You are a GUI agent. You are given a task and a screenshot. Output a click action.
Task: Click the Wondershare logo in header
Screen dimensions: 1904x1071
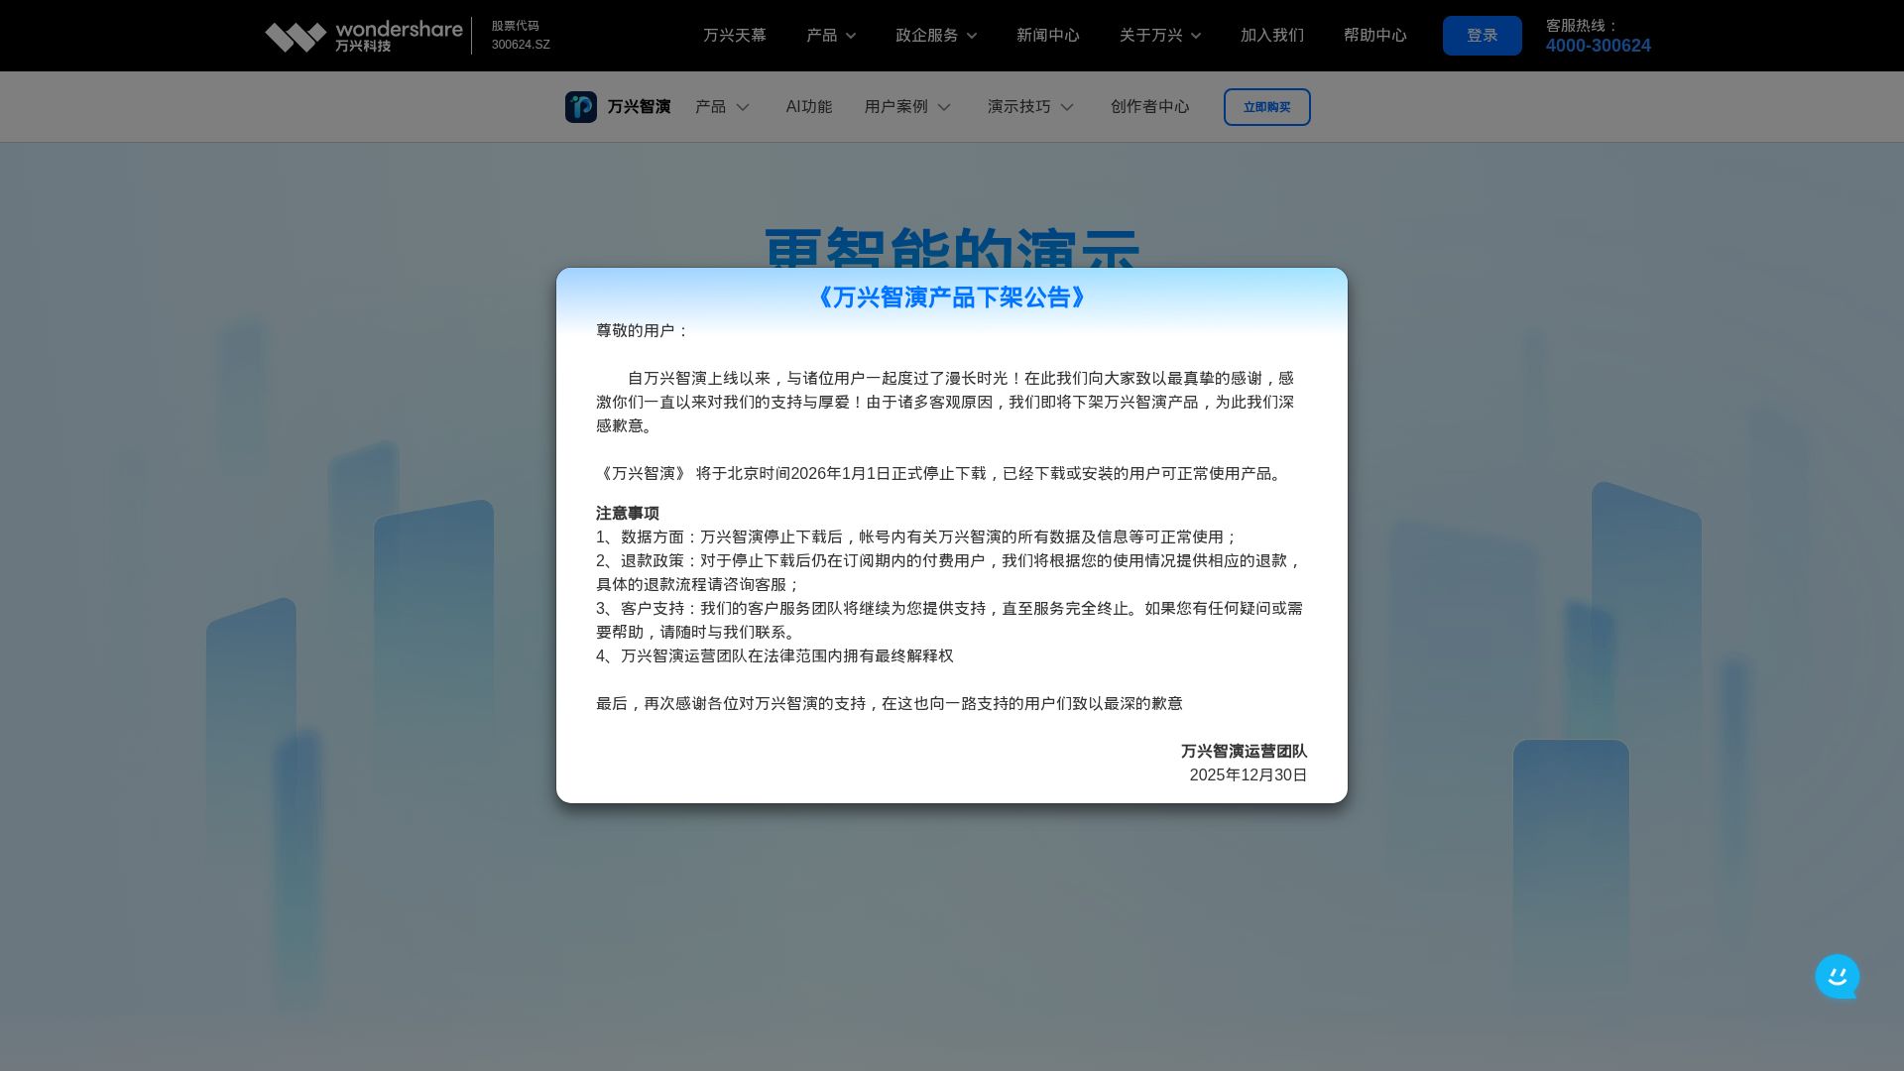tap(363, 36)
